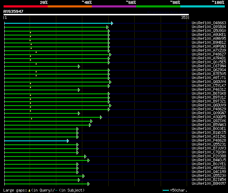The height and width of the screenshot is (193, 228).
Task: Click the red 20% identity legend segment
Action: [26, 6]
